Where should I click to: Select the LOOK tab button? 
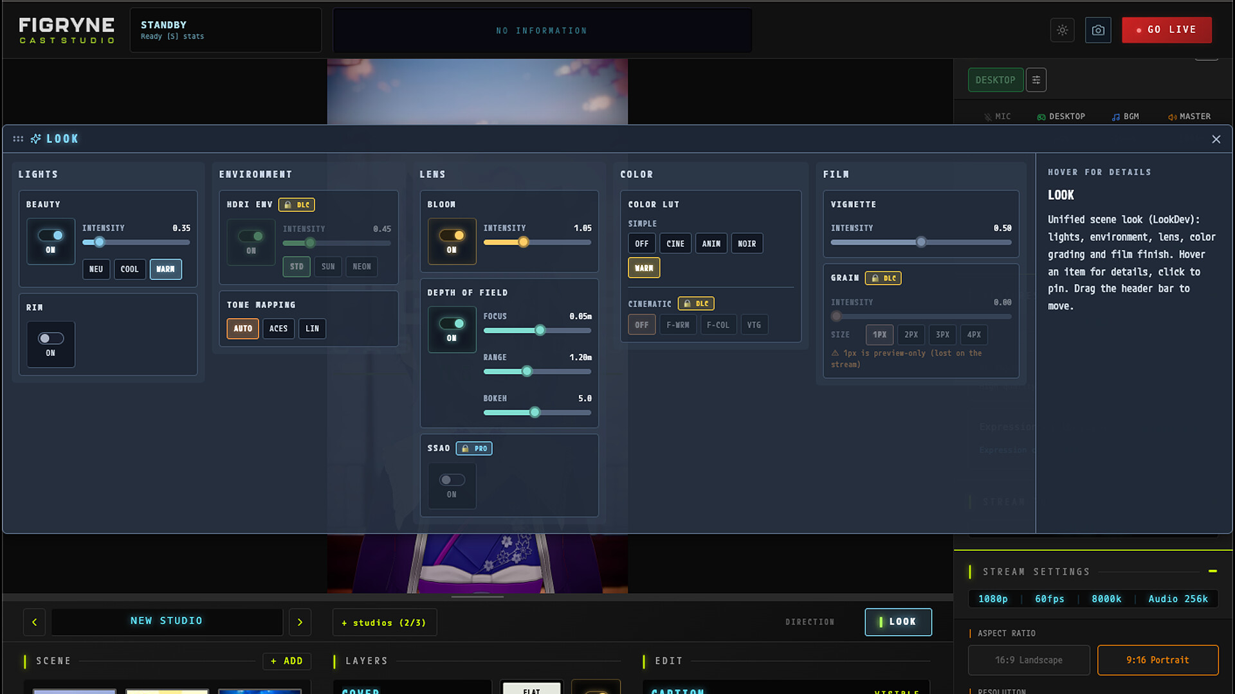tap(898, 622)
